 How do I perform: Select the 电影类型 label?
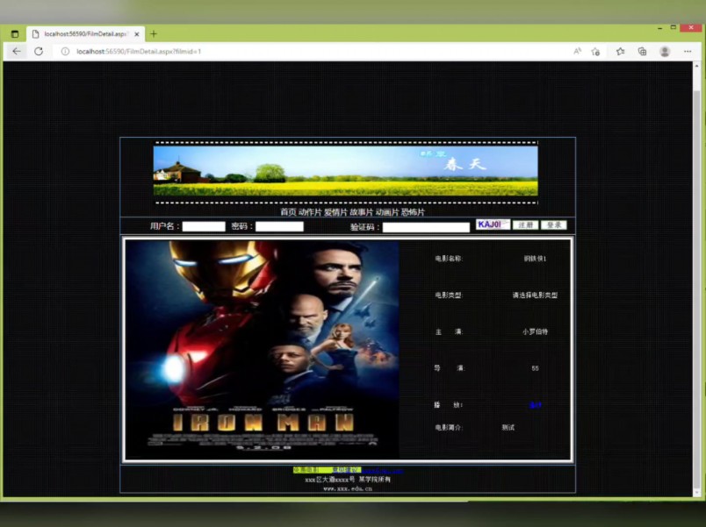pos(449,296)
